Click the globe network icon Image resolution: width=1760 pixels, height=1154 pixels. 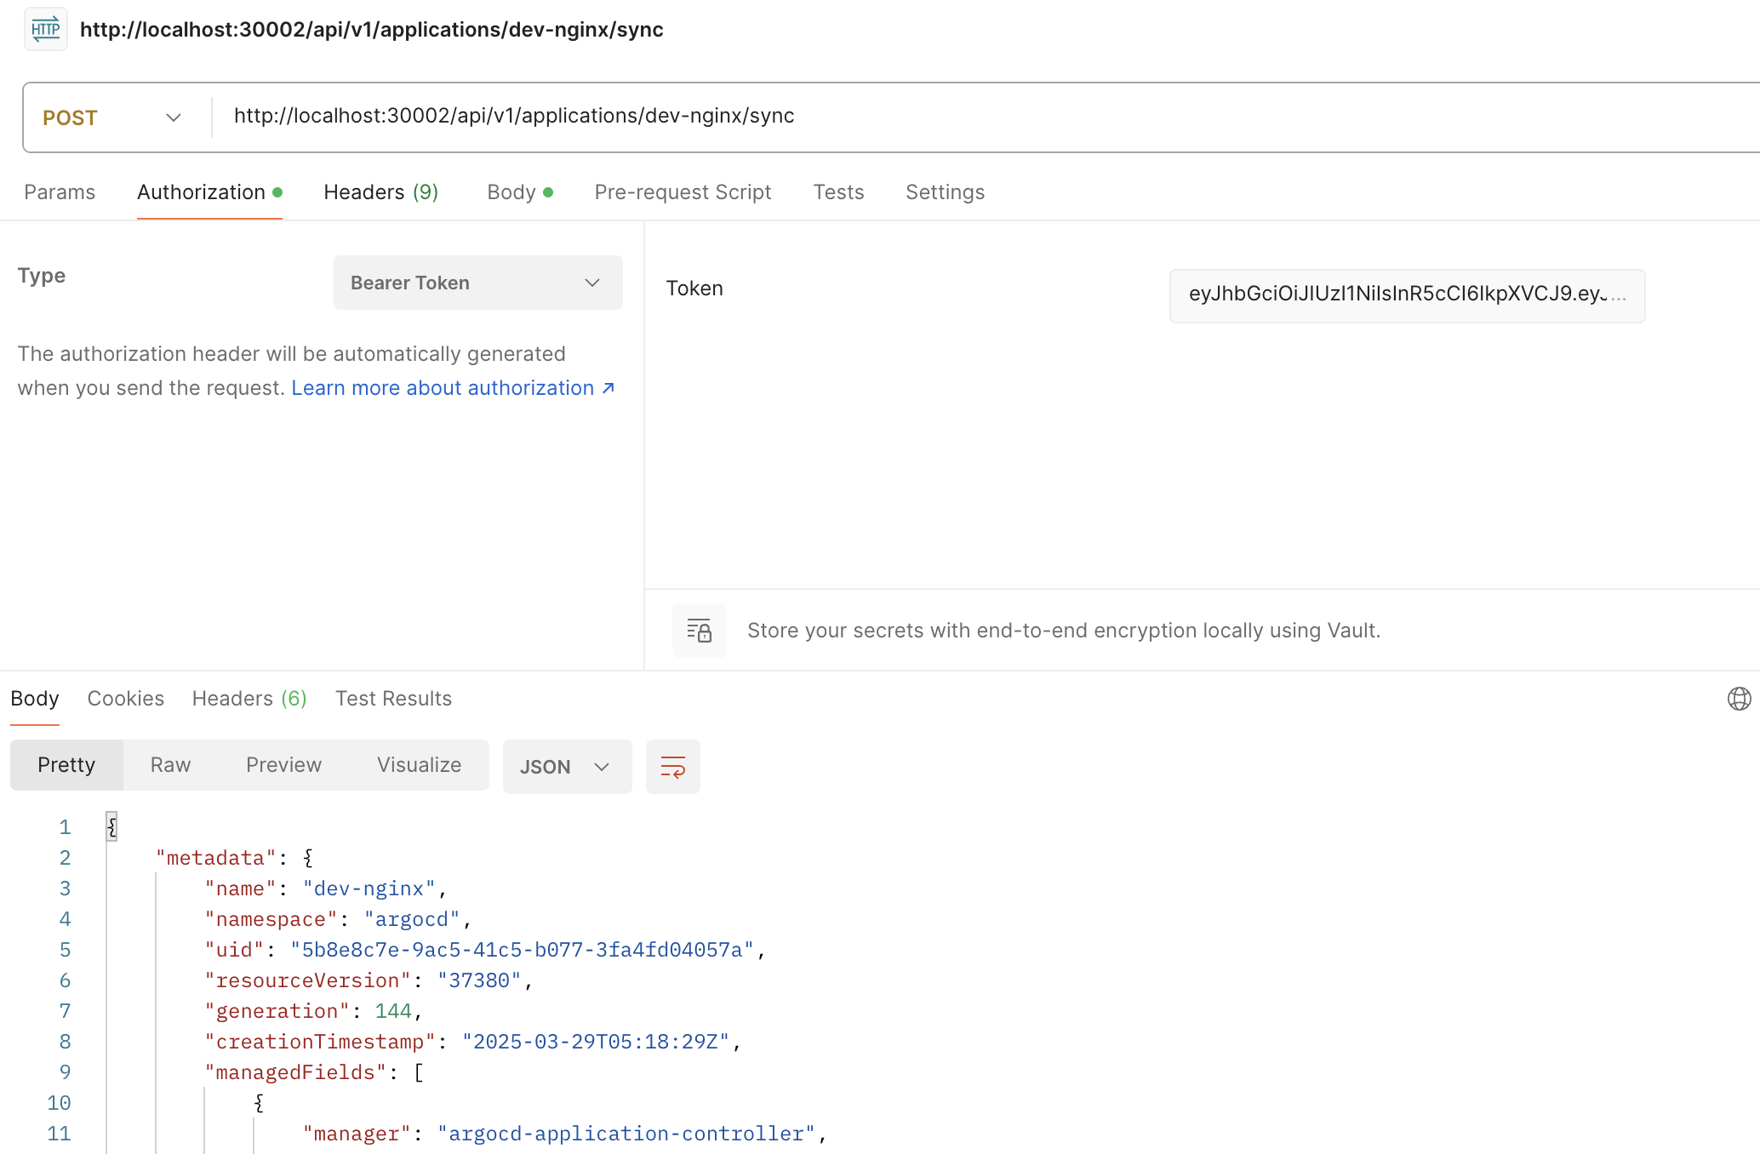tap(1739, 699)
